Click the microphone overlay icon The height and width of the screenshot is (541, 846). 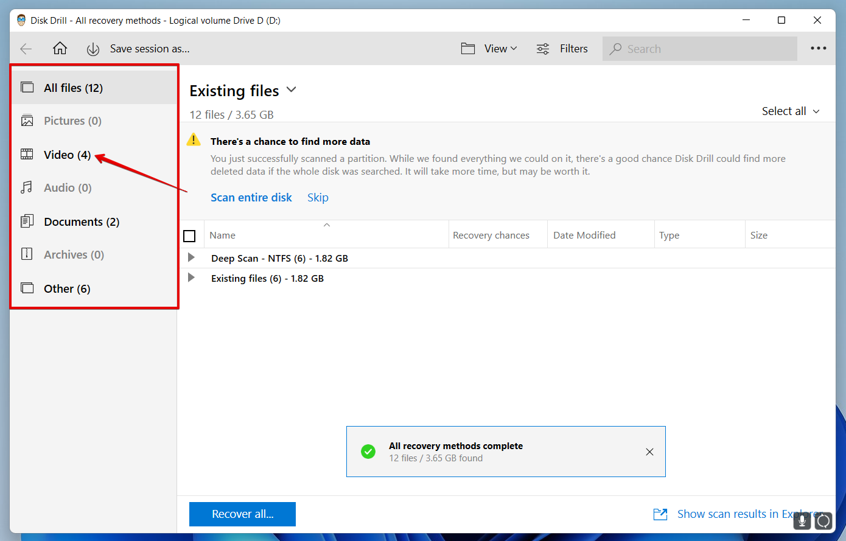click(x=802, y=520)
